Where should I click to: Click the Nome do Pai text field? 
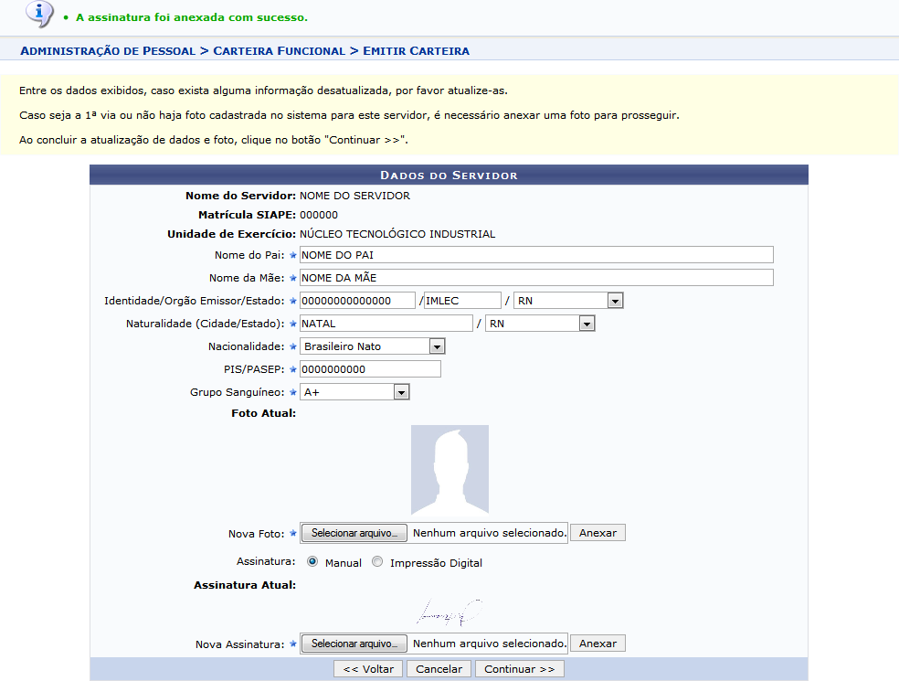pyautogui.click(x=536, y=255)
